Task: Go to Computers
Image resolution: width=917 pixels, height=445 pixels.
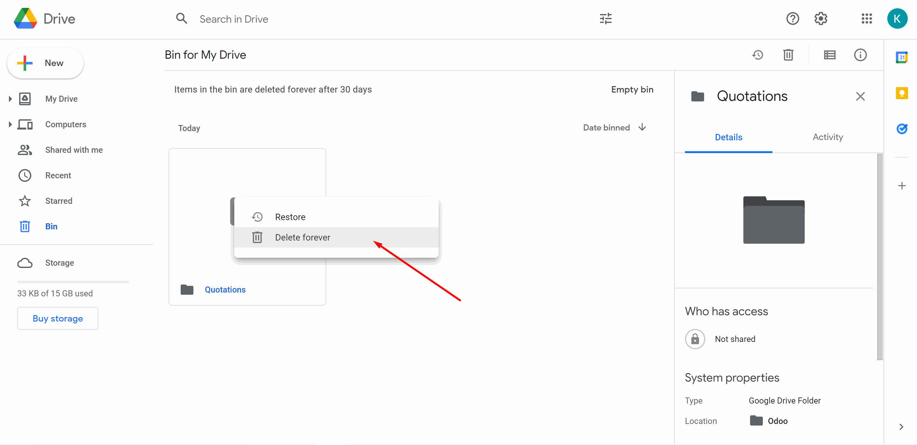Action: coord(65,124)
